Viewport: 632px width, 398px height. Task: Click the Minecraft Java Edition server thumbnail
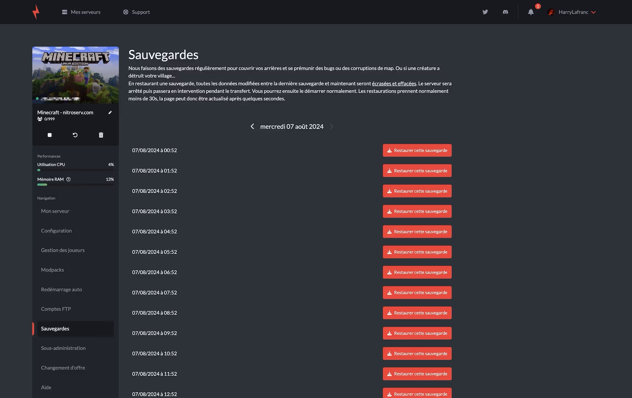pyautogui.click(x=75, y=75)
